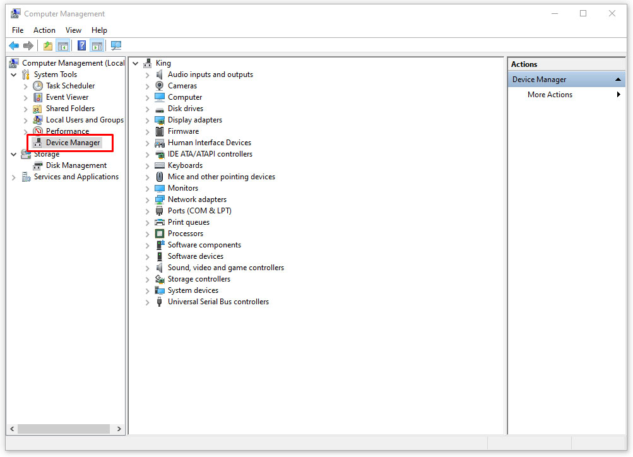The width and height of the screenshot is (633, 457).
Task: Expand the Human Interface Devices category
Action: point(147,143)
